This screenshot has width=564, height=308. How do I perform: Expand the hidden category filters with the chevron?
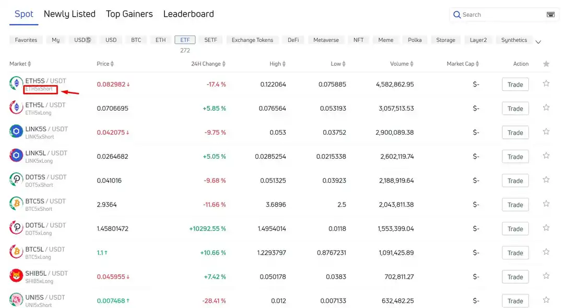(538, 41)
